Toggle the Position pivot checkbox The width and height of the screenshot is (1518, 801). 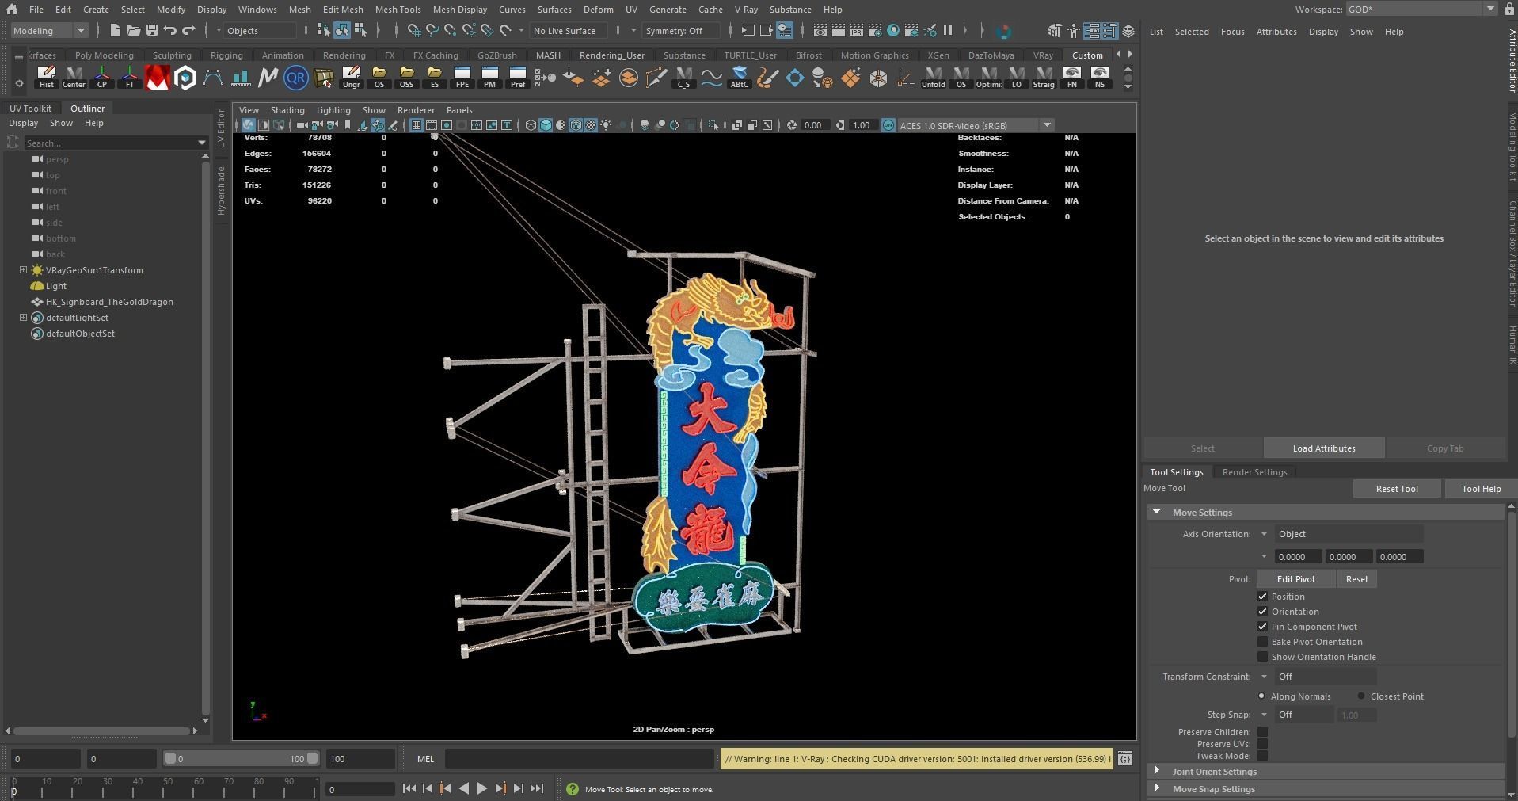pos(1262,597)
